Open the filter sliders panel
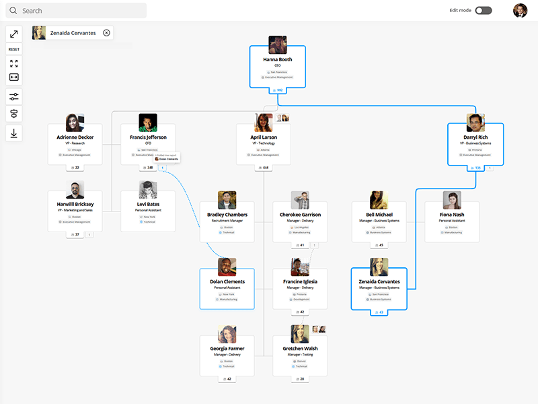 pyautogui.click(x=13, y=96)
